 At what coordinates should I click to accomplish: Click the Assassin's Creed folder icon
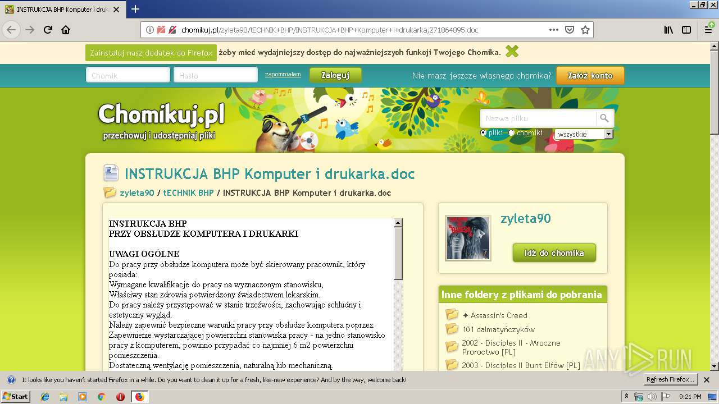point(452,315)
